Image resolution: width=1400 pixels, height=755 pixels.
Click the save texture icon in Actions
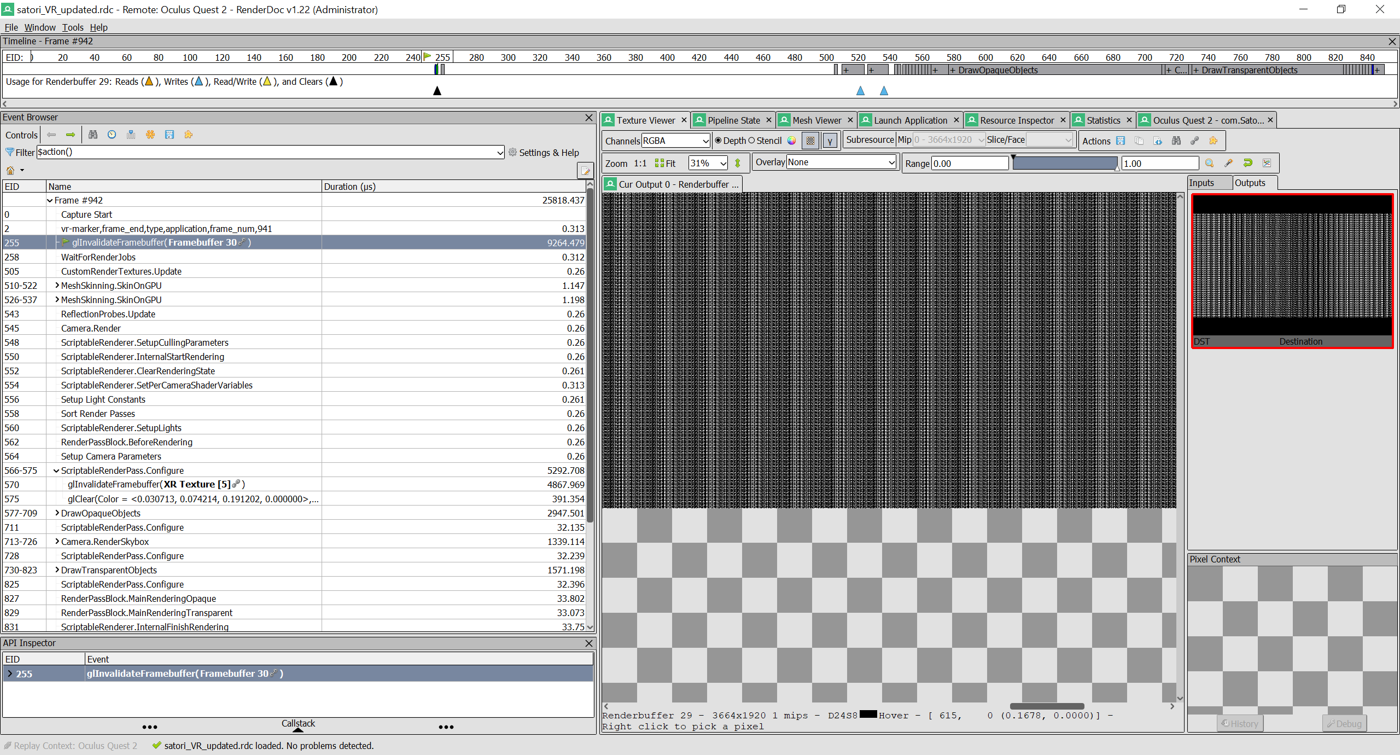click(1121, 141)
